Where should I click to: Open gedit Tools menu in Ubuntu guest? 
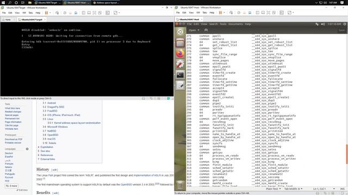pos(223,24)
